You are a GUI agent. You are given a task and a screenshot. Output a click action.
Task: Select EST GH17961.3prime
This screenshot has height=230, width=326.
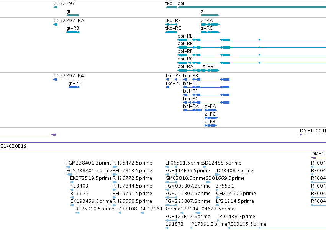tap(161, 209)
